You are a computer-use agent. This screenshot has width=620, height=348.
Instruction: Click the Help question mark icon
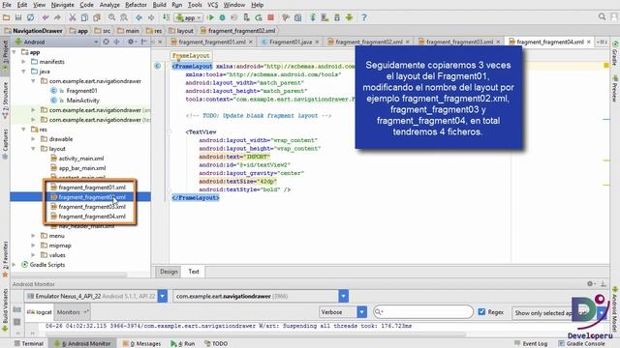pos(364,17)
